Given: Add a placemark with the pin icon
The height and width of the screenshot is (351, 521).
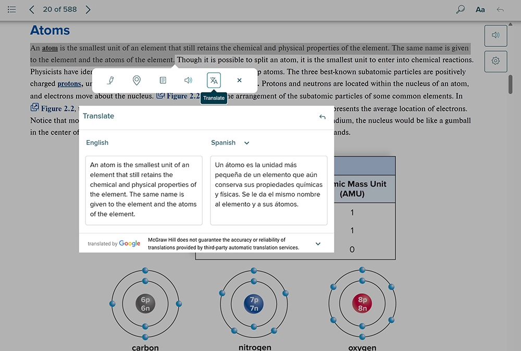Looking at the screenshot, I should click(x=137, y=80).
